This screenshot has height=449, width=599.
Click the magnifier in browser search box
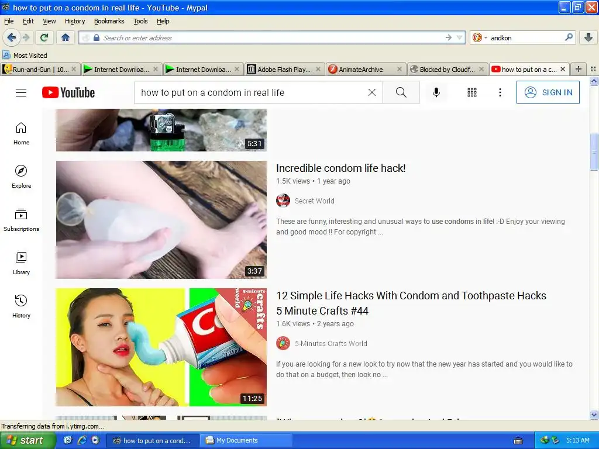click(569, 37)
